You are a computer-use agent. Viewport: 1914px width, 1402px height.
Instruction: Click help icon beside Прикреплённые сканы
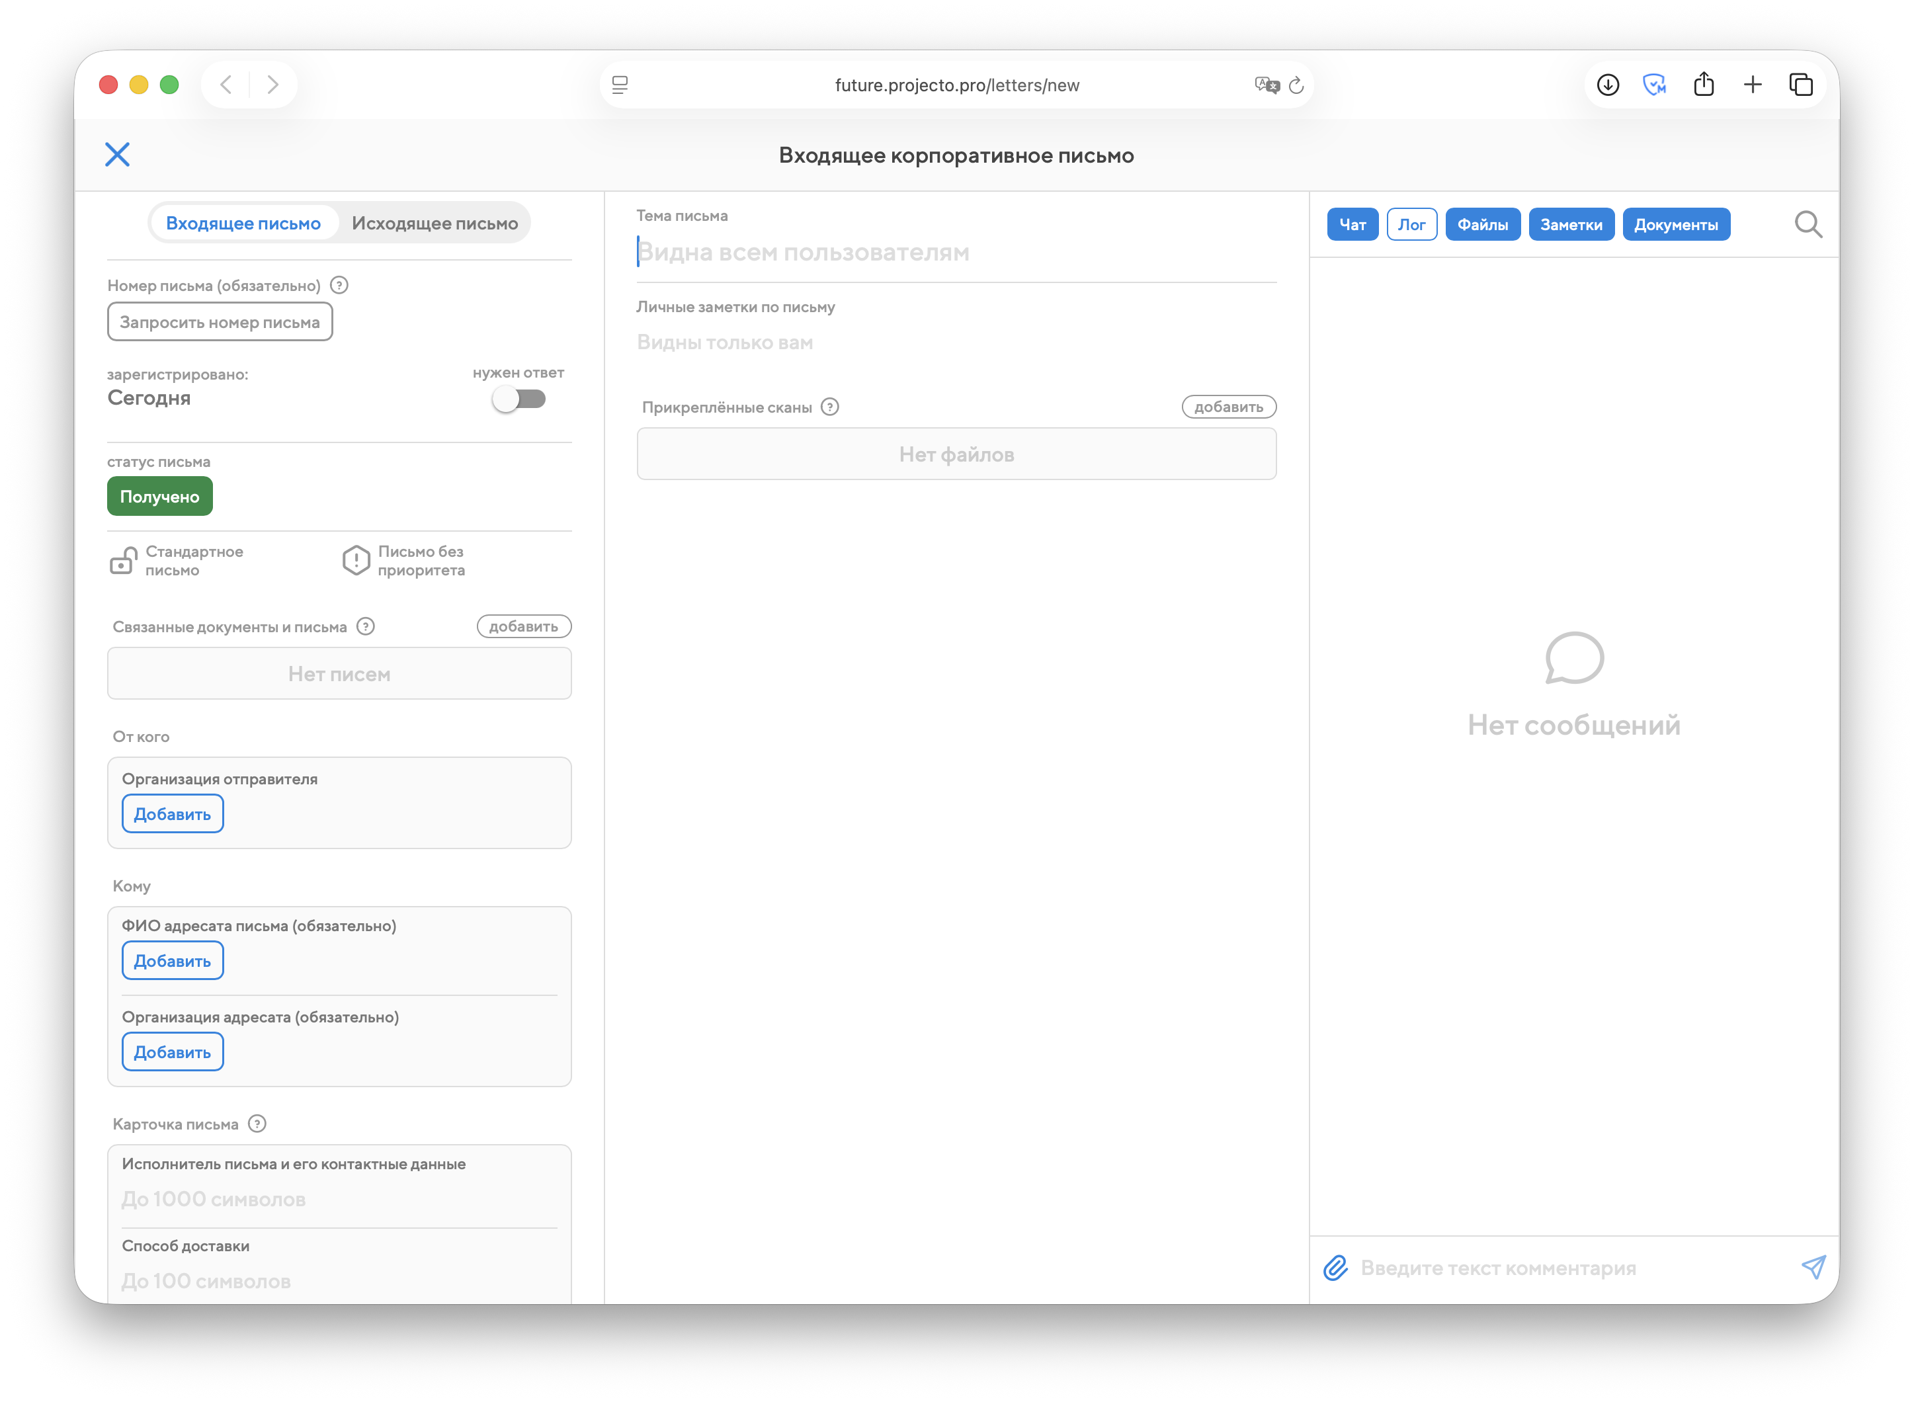pyautogui.click(x=830, y=407)
